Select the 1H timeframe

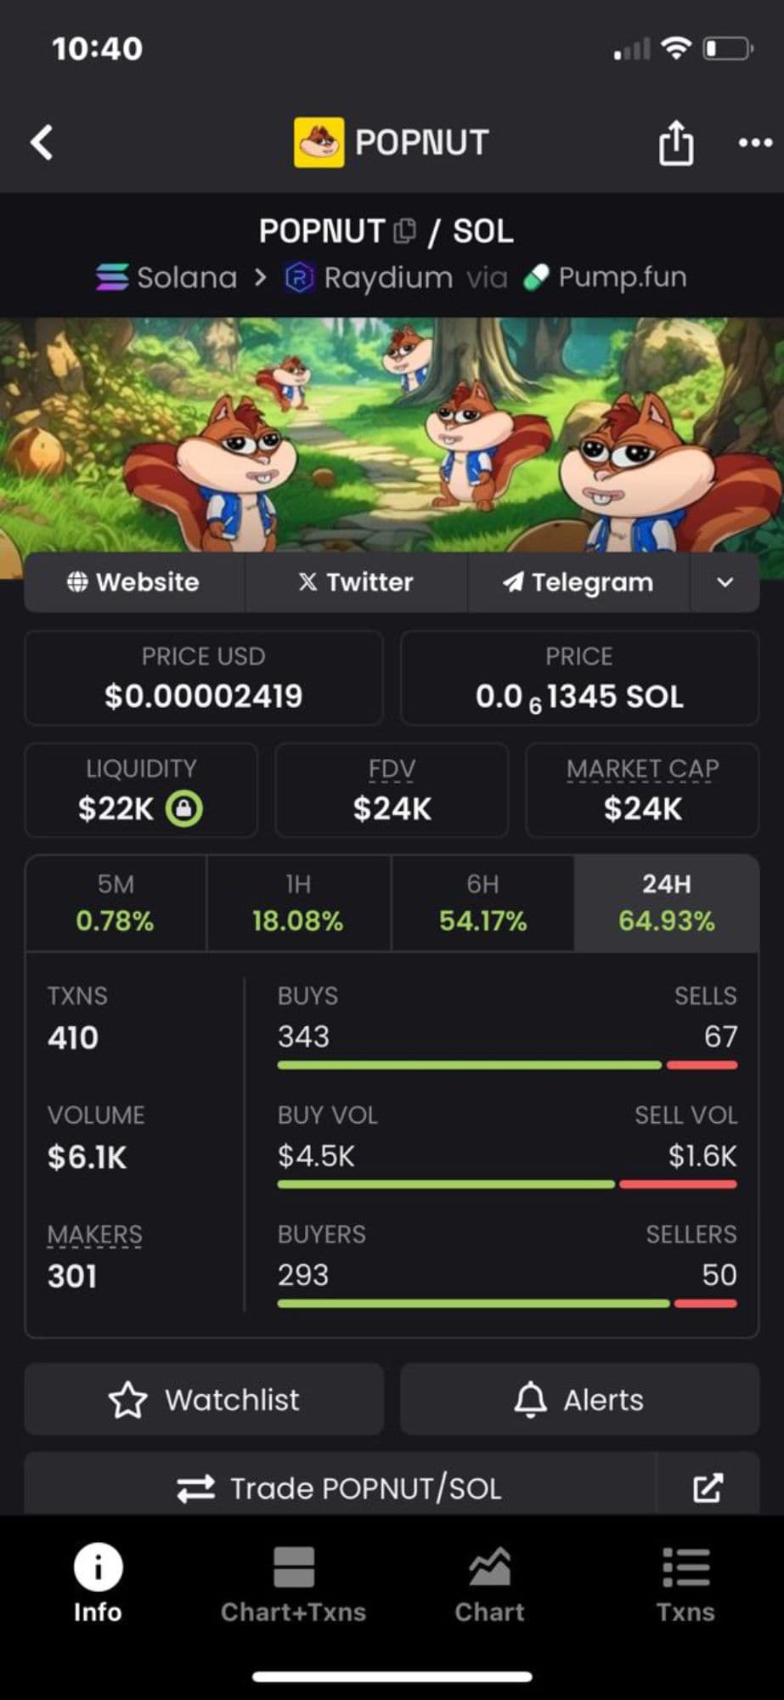pos(298,903)
